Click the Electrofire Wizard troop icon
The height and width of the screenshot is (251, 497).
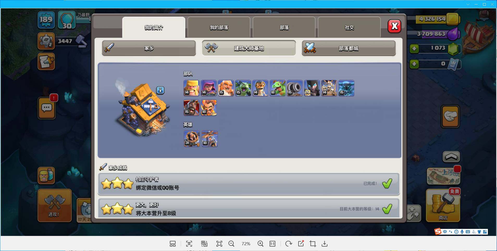click(x=209, y=108)
